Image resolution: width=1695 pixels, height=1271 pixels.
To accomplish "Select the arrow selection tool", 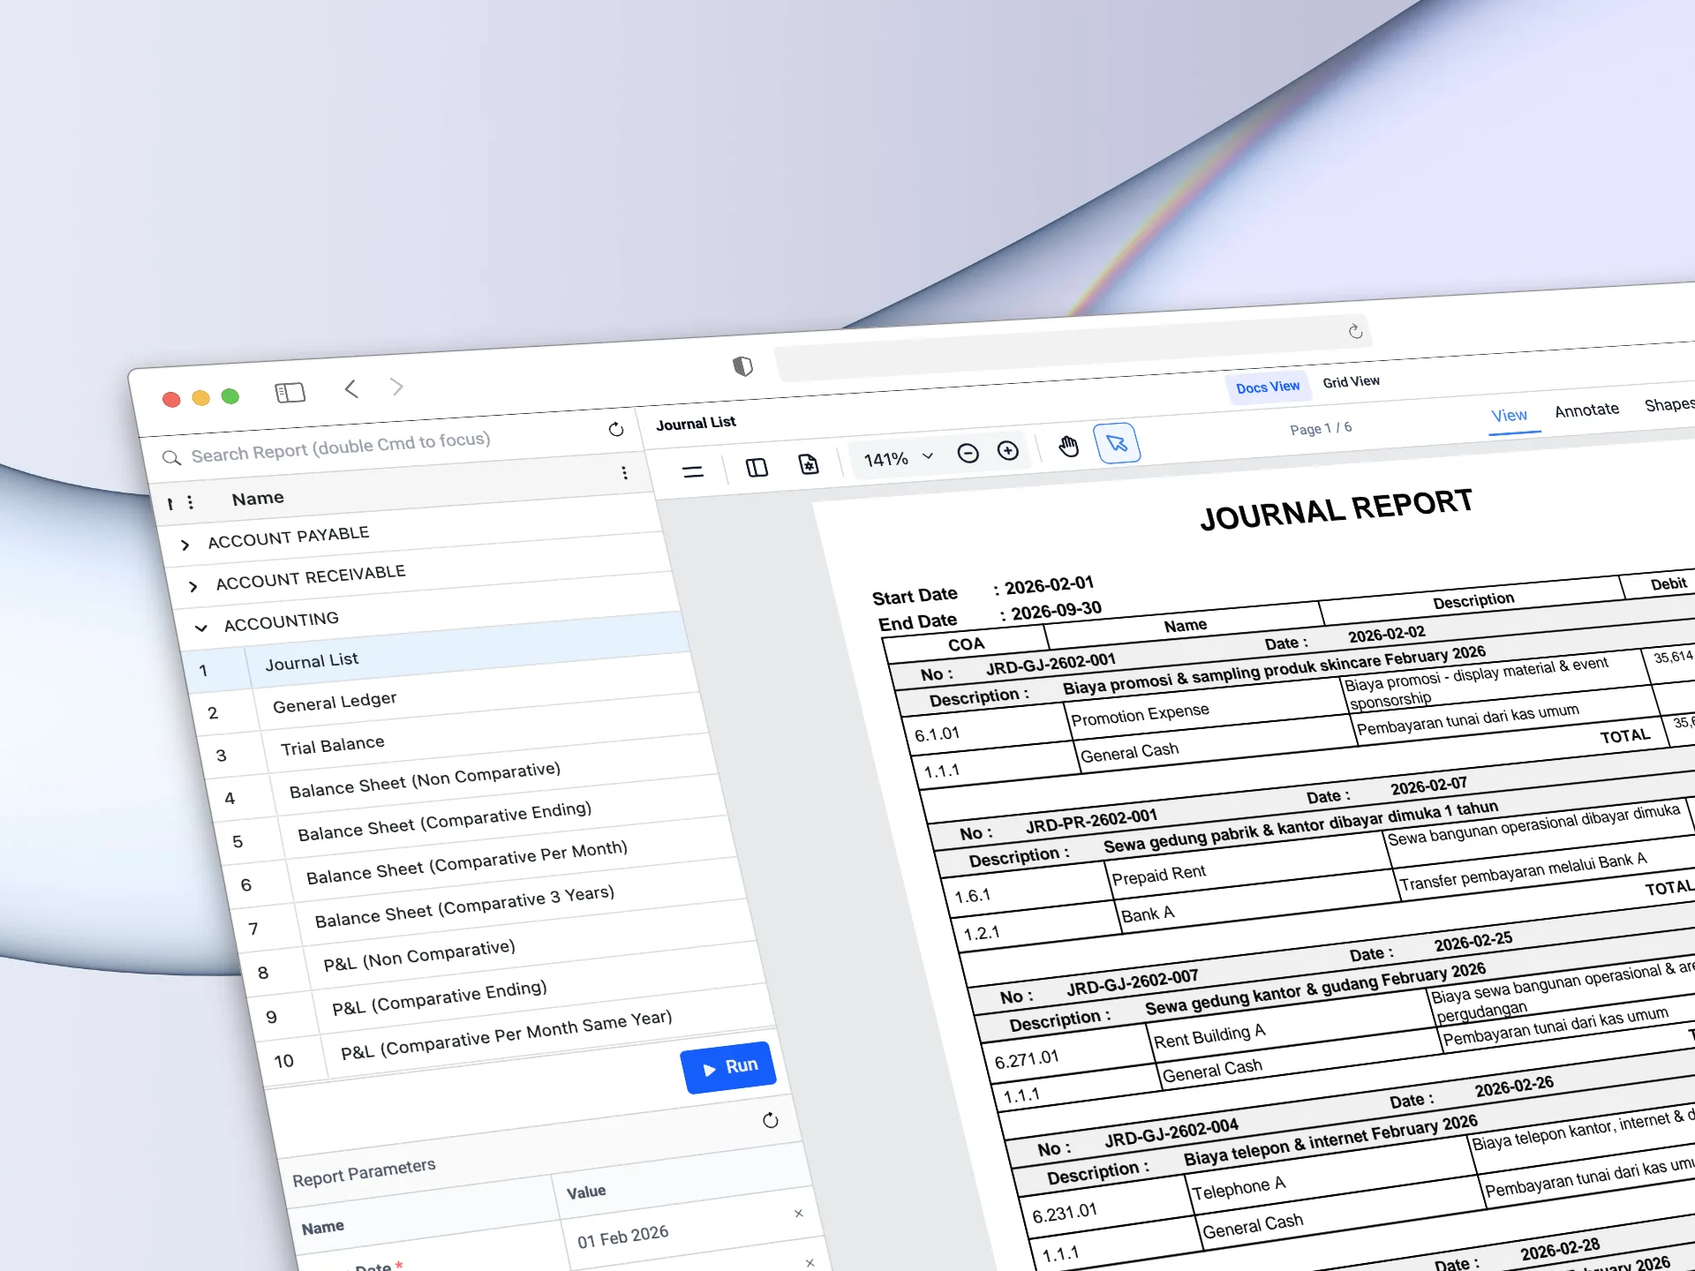I will 1117,443.
